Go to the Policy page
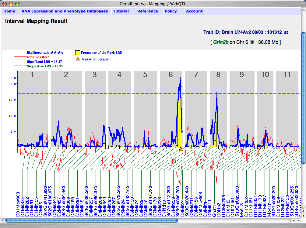Image resolution: width=306 pixels, height=228 pixels. tap(171, 11)
